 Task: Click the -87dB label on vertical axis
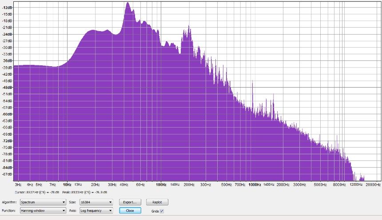coord(7,174)
